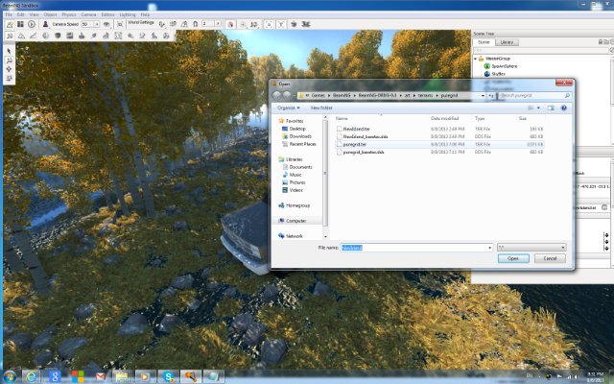Click the Open button in dialog
Image resolution: width=614 pixels, height=384 pixels.
point(513,258)
